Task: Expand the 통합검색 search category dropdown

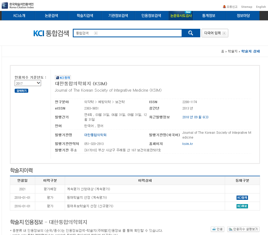Action: point(96,33)
